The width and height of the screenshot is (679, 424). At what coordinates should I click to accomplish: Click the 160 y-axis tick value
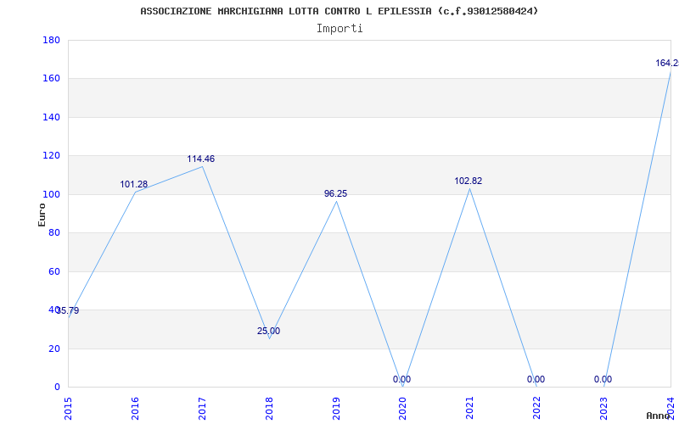coord(51,79)
